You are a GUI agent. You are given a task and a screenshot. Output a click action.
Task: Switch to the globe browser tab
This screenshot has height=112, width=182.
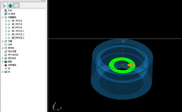pos(10,5)
